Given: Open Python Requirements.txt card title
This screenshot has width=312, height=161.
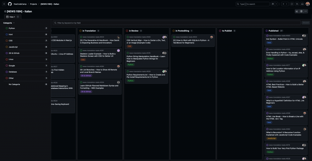Looking at the screenshot, I should 146,76.
